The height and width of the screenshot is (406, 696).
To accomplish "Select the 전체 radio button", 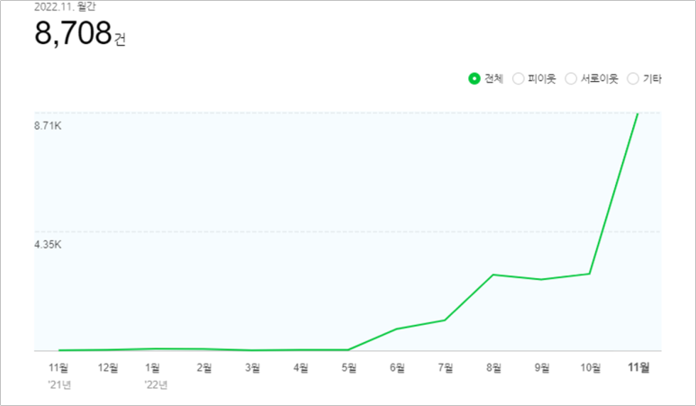I will 475,79.
